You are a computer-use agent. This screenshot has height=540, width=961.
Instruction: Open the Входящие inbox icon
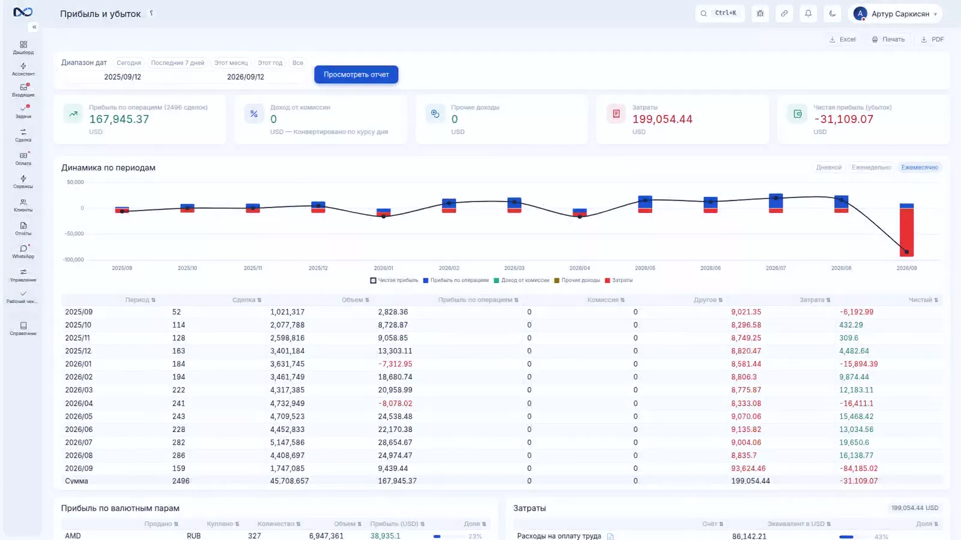(23, 90)
